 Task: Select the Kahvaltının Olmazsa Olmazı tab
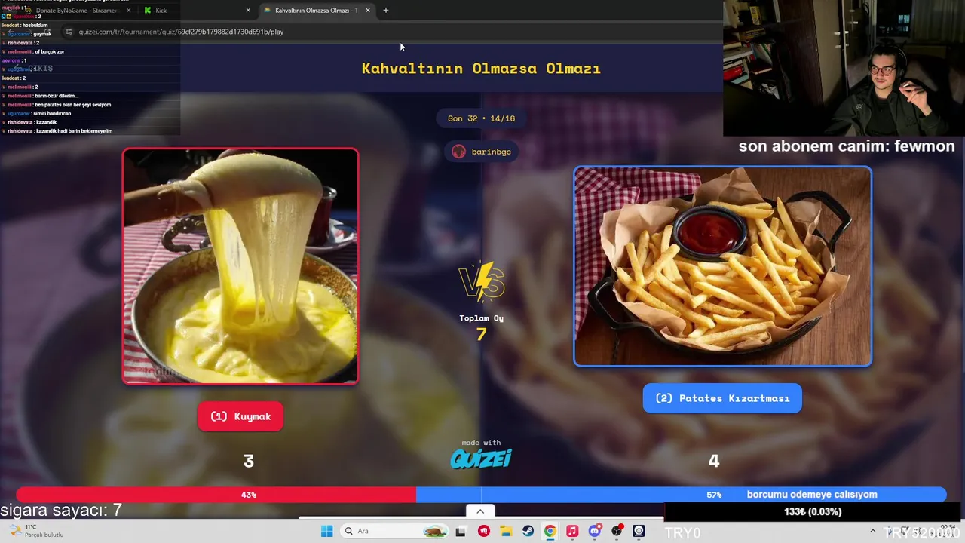315,11
